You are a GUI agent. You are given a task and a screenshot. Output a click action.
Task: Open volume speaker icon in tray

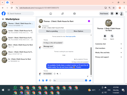coord(105,92)
